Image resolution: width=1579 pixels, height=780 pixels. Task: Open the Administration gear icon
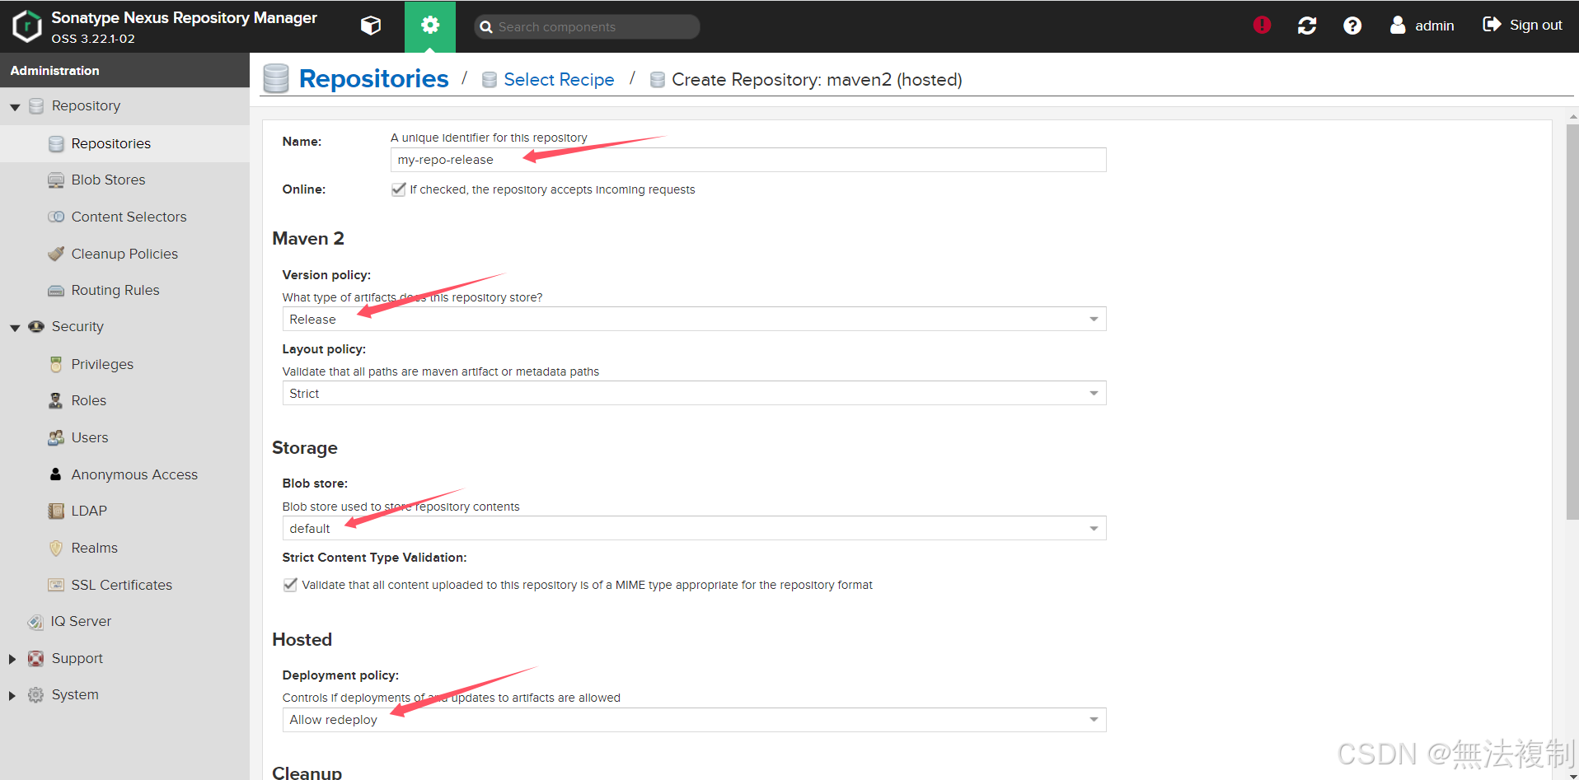pyautogui.click(x=430, y=26)
